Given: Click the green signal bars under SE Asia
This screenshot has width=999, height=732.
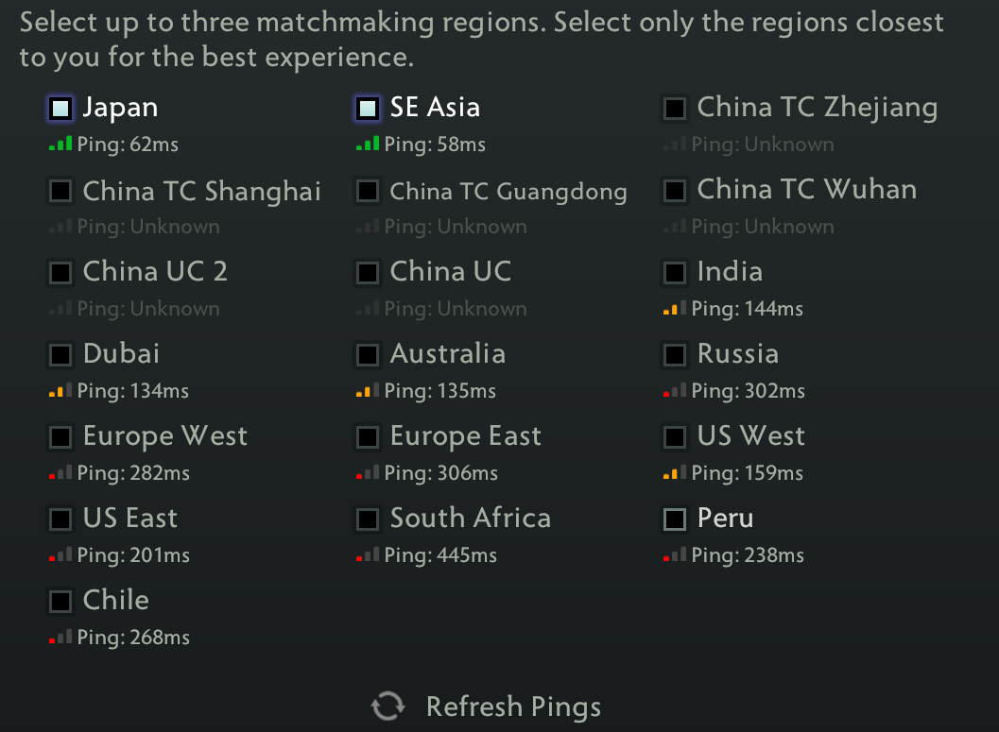Looking at the screenshot, I should click(x=368, y=145).
